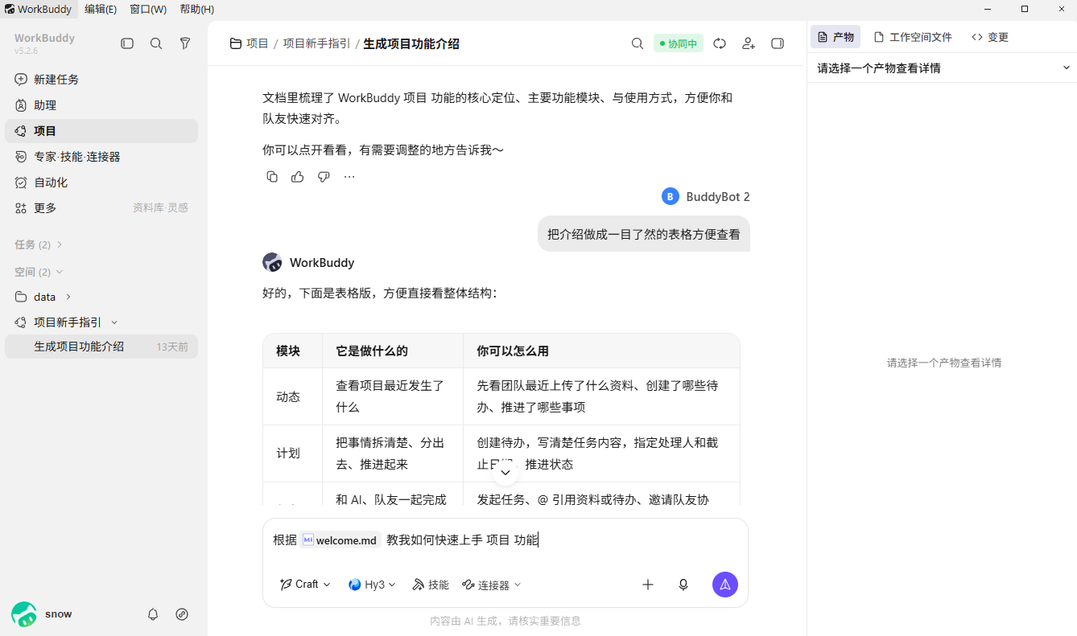1077x636 pixels.
Task: Open the Hy3 model dropdown
Action: point(372,585)
